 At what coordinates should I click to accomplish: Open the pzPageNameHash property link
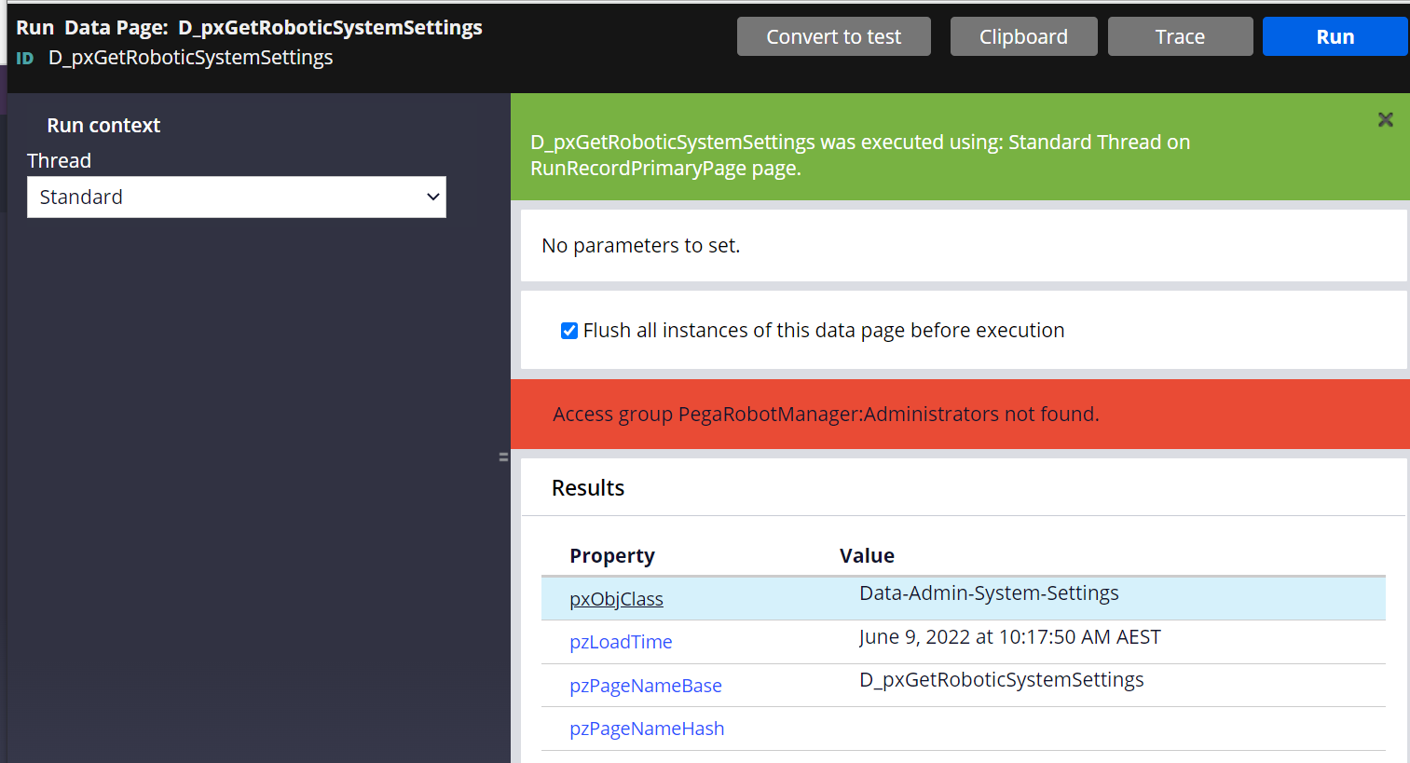647,729
